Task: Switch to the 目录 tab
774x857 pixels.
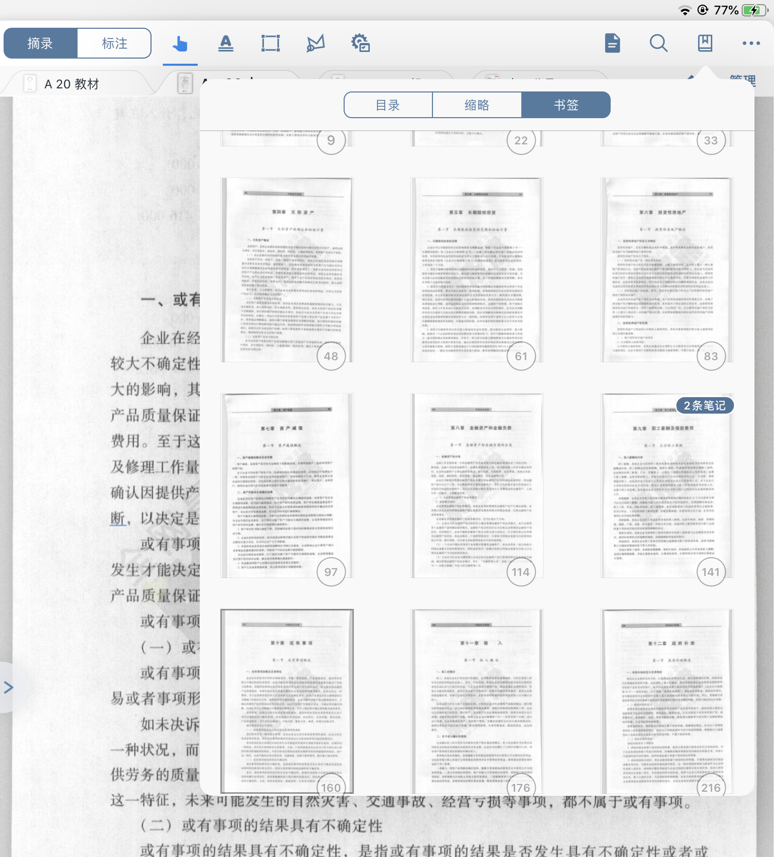Action: point(388,105)
